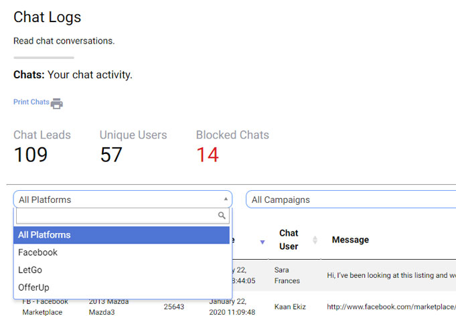Select the Sara Frances chat user cell
This screenshot has width=456, height=316.
click(x=287, y=275)
